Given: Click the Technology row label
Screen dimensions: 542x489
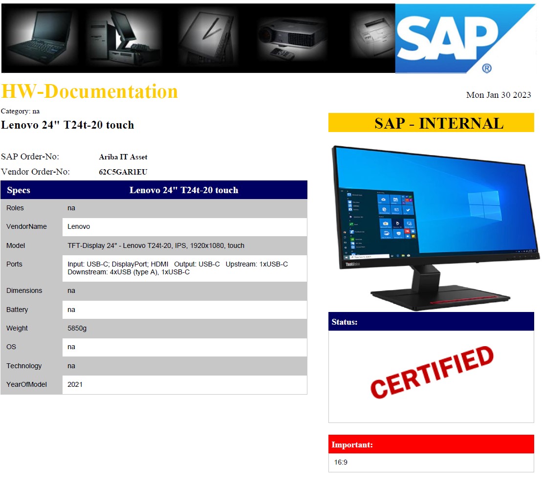Looking at the screenshot, I should (x=24, y=366).
